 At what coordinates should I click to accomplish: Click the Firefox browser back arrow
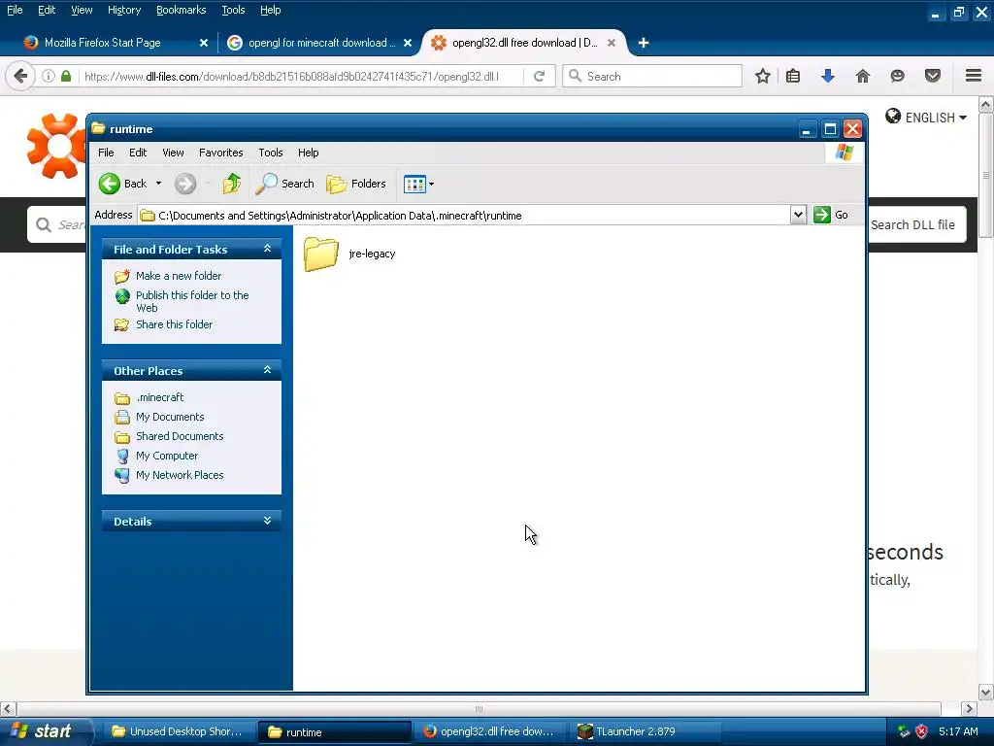pyautogui.click(x=20, y=77)
